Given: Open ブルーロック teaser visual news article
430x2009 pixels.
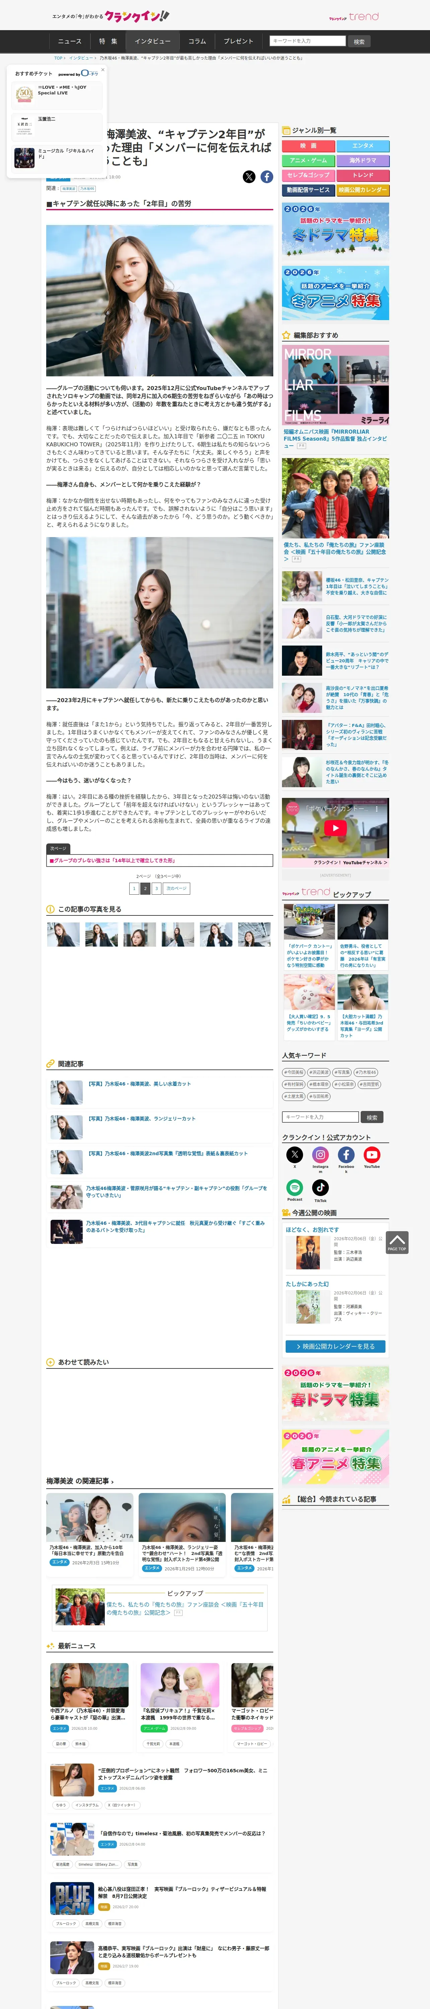Looking at the screenshot, I should 182,1892.
